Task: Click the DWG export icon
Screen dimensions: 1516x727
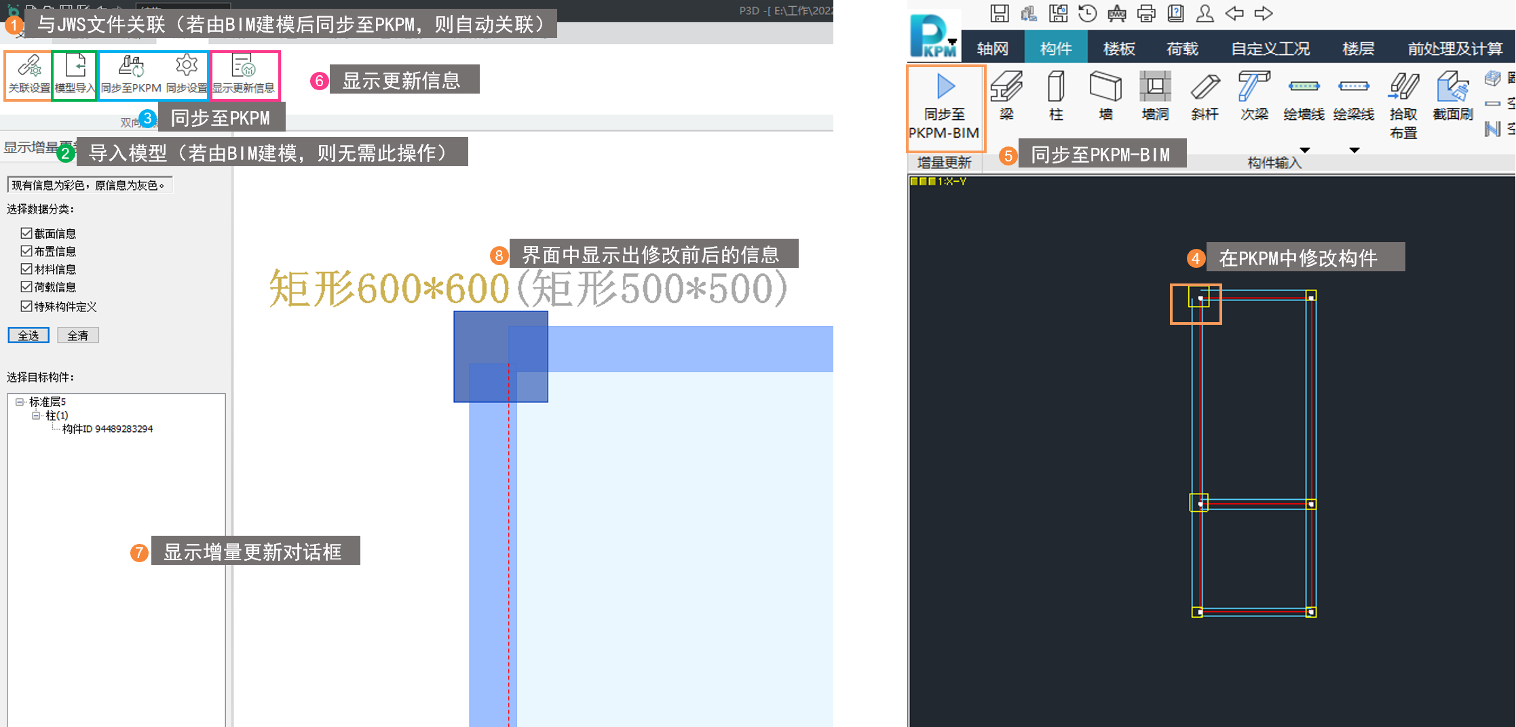Action: pyautogui.click(x=1117, y=14)
